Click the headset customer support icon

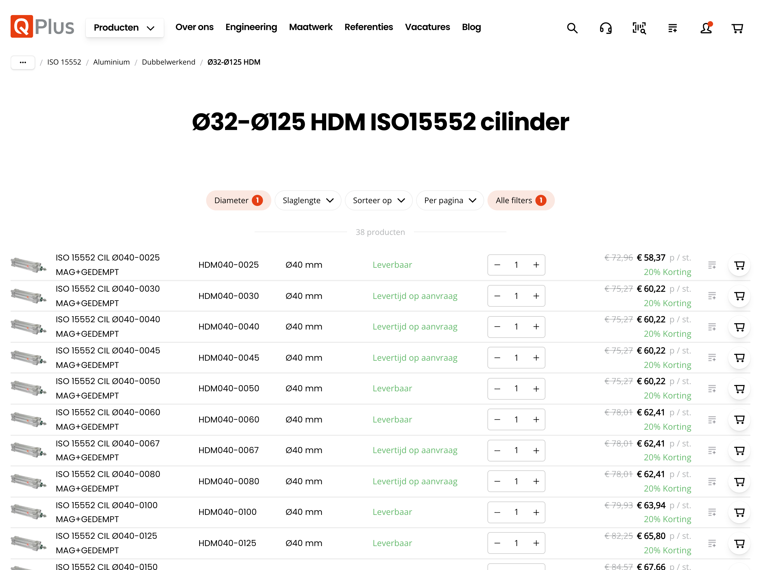point(606,28)
